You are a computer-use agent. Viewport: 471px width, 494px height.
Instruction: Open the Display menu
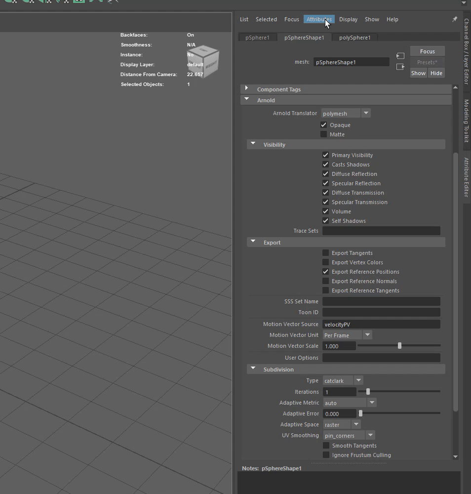(x=348, y=19)
